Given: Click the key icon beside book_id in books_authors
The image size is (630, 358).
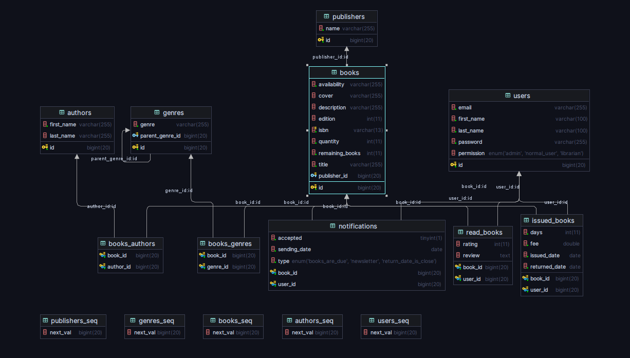Looking at the screenshot, I should pos(103,255).
